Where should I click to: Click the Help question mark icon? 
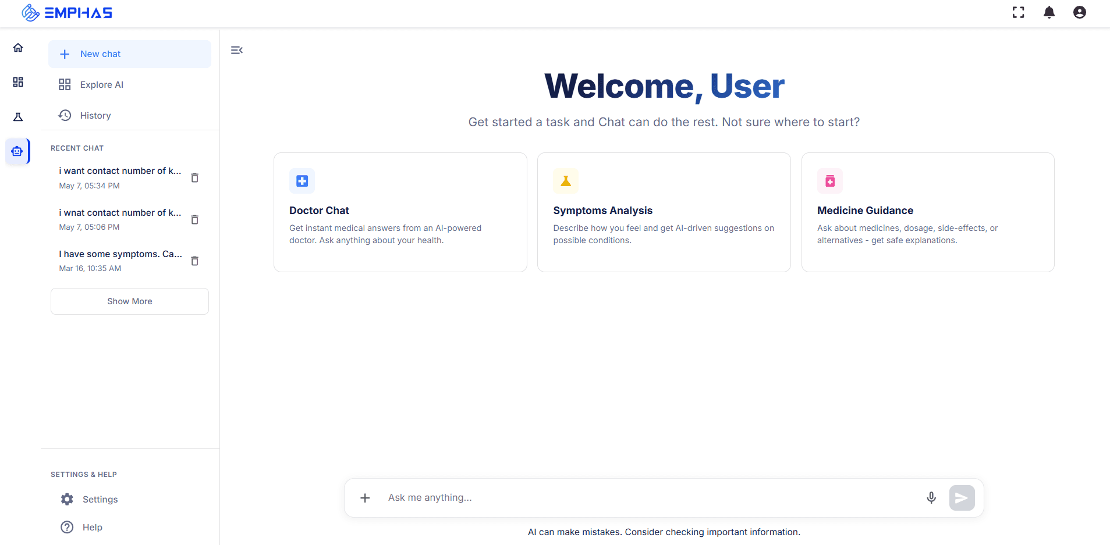pyautogui.click(x=68, y=527)
